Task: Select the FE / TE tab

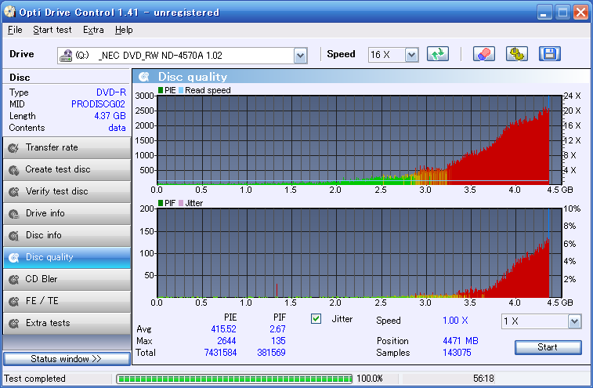Action: (x=67, y=301)
